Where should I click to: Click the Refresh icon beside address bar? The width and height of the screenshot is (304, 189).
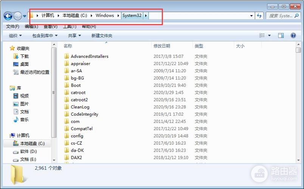point(259,16)
